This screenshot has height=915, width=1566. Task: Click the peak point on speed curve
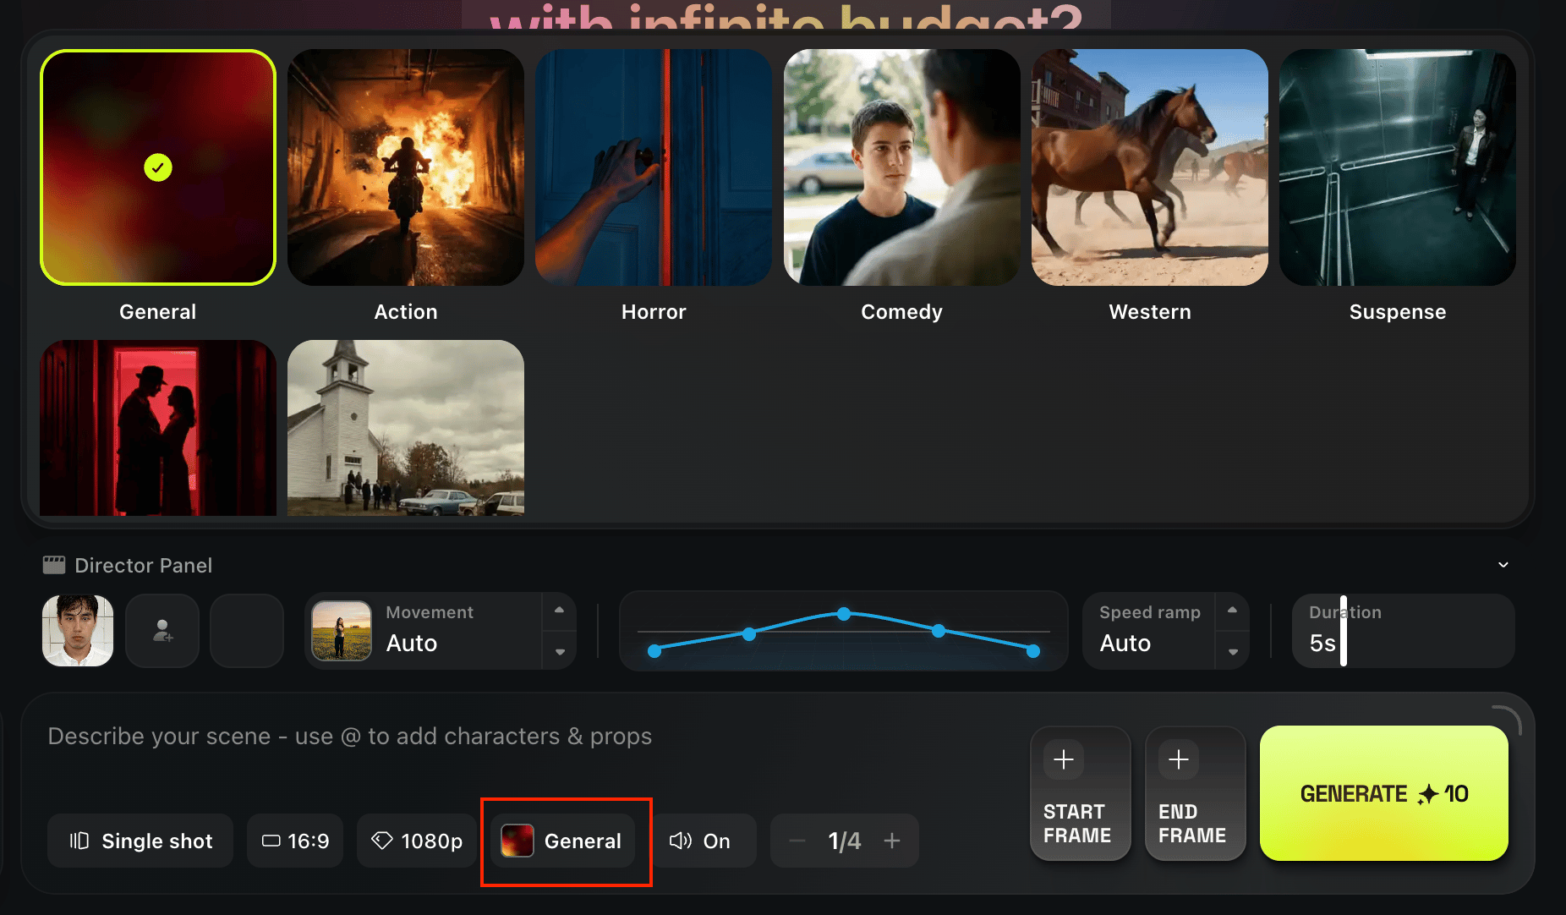click(844, 614)
